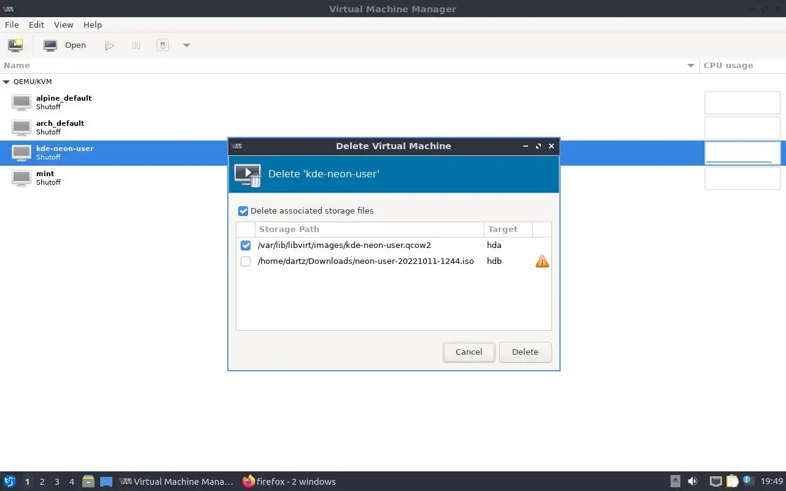Switch to workspace 3
This screenshot has width=786, height=491.
(x=56, y=482)
